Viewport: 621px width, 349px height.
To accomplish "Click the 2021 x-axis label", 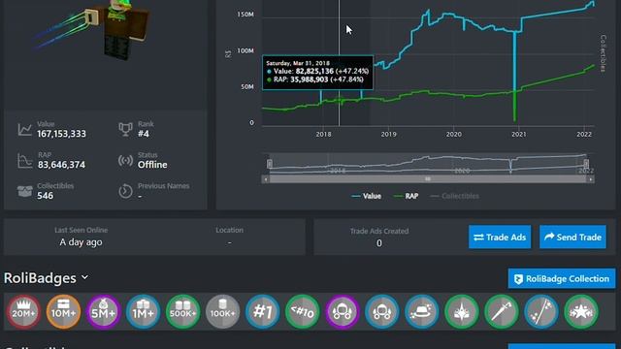I will pyautogui.click(x=519, y=134).
